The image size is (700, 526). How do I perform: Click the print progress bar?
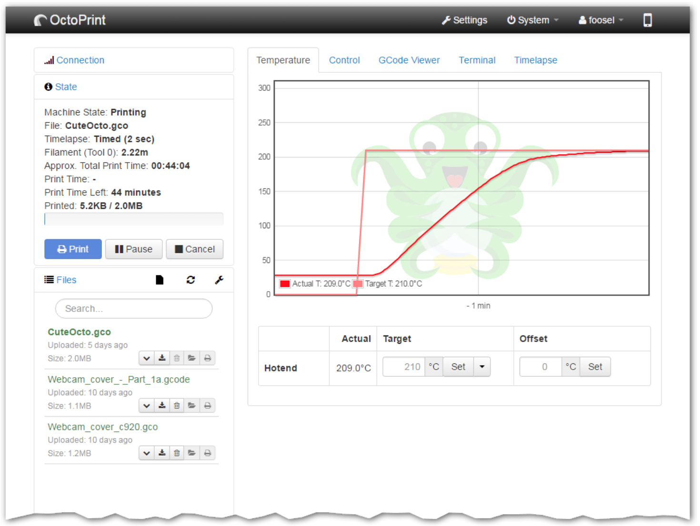click(x=134, y=219)
